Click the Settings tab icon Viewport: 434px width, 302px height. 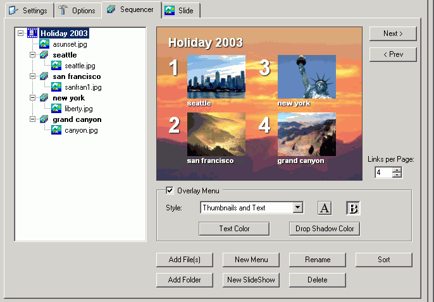[x=13, y=11]
